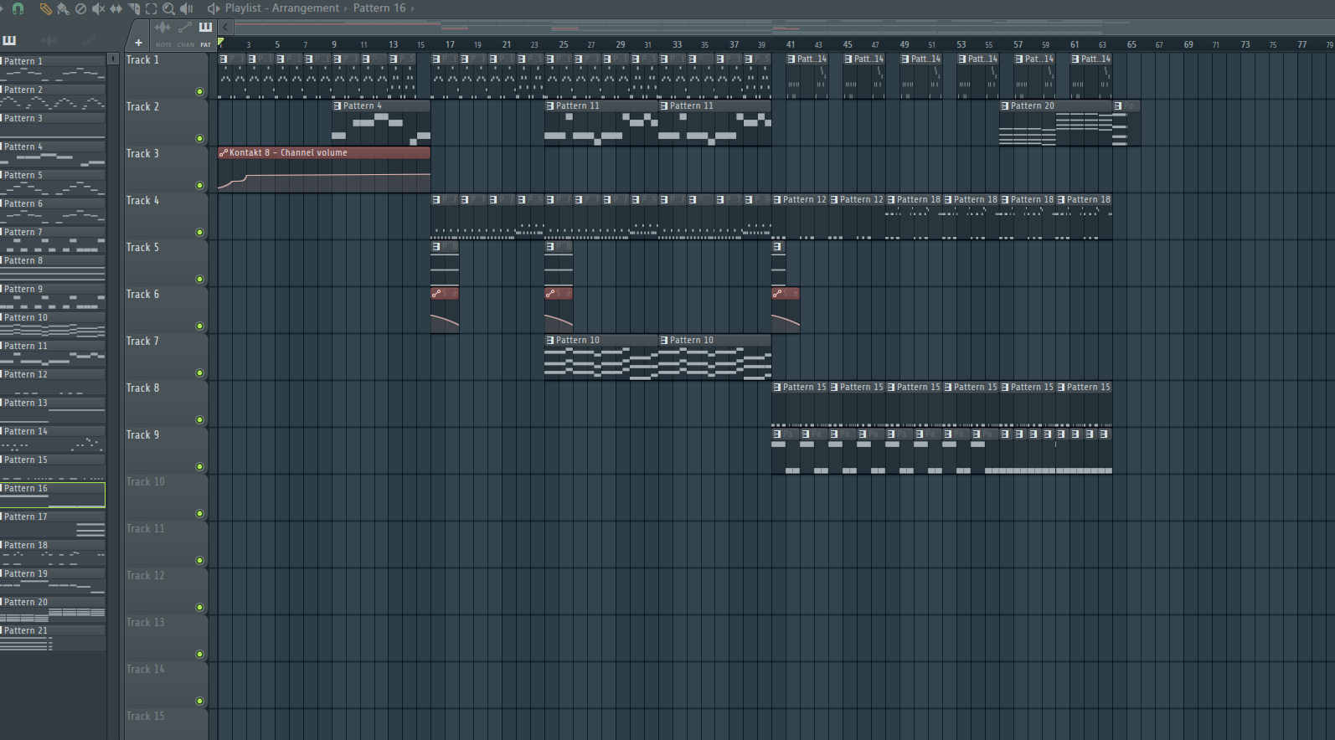Click the Track 10 header label
Image resolution: width=1335 pixels, height=740 pixels.
pyautogui.click(x=146, y=482)
